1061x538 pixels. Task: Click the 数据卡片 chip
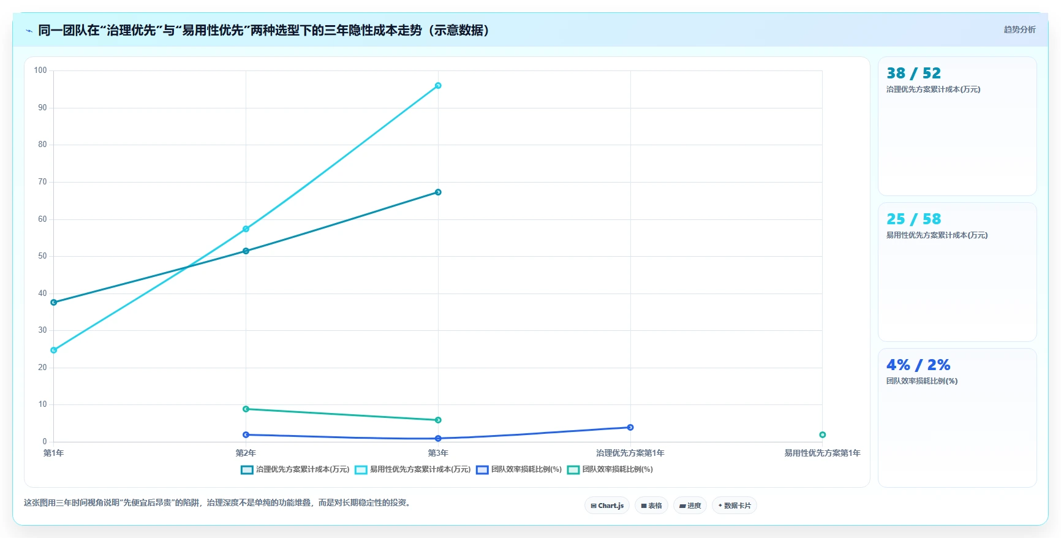734,506
